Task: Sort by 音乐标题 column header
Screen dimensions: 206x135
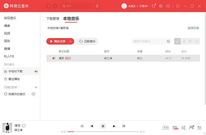Action: point(64,52)
